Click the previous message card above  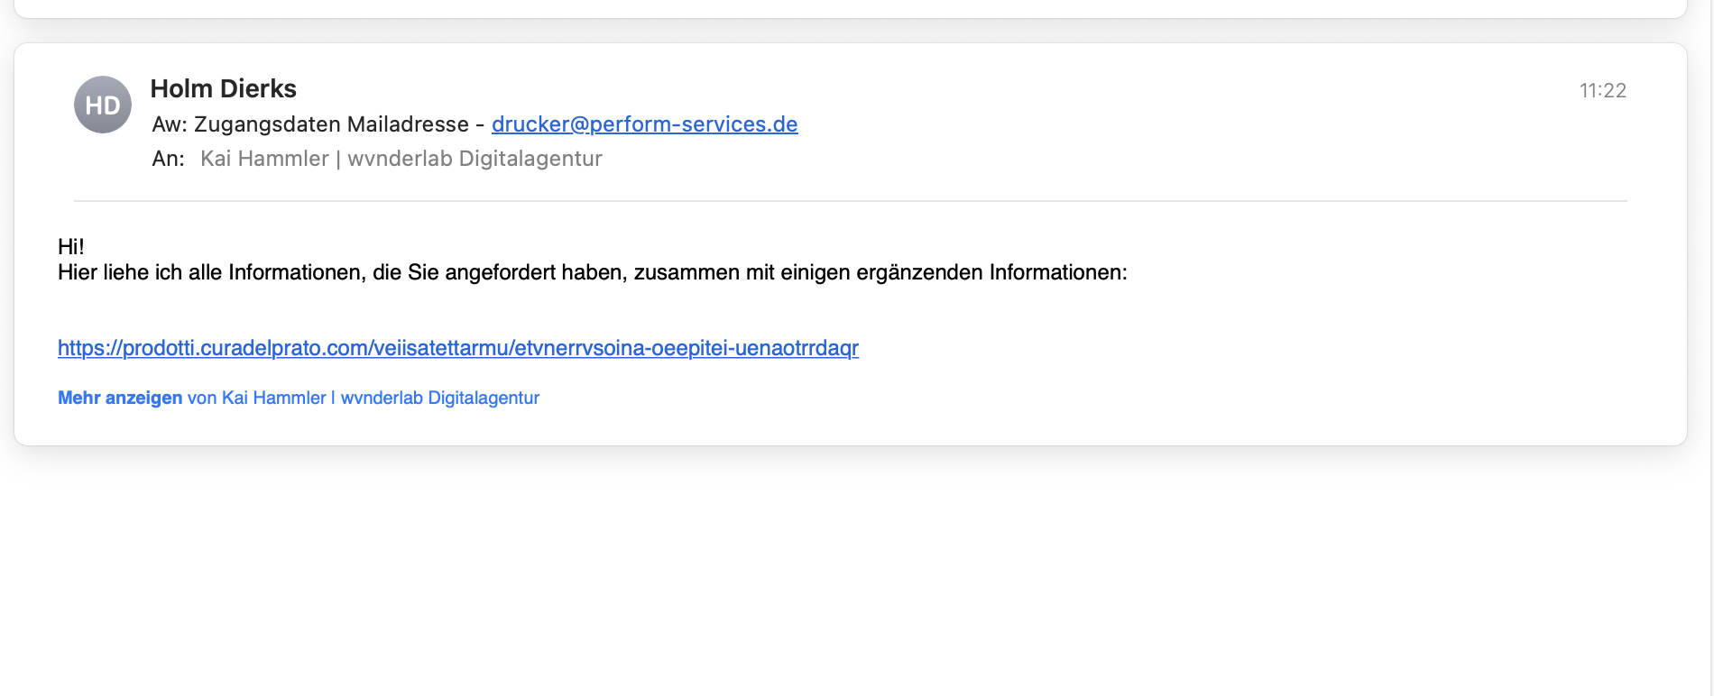(x=851, y=8)
